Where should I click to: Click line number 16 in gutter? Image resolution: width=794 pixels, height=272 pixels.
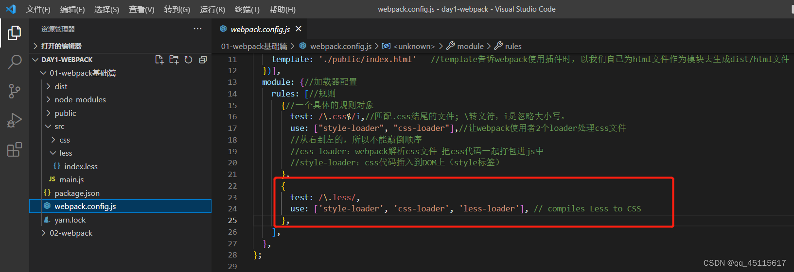tap(232, 116)
